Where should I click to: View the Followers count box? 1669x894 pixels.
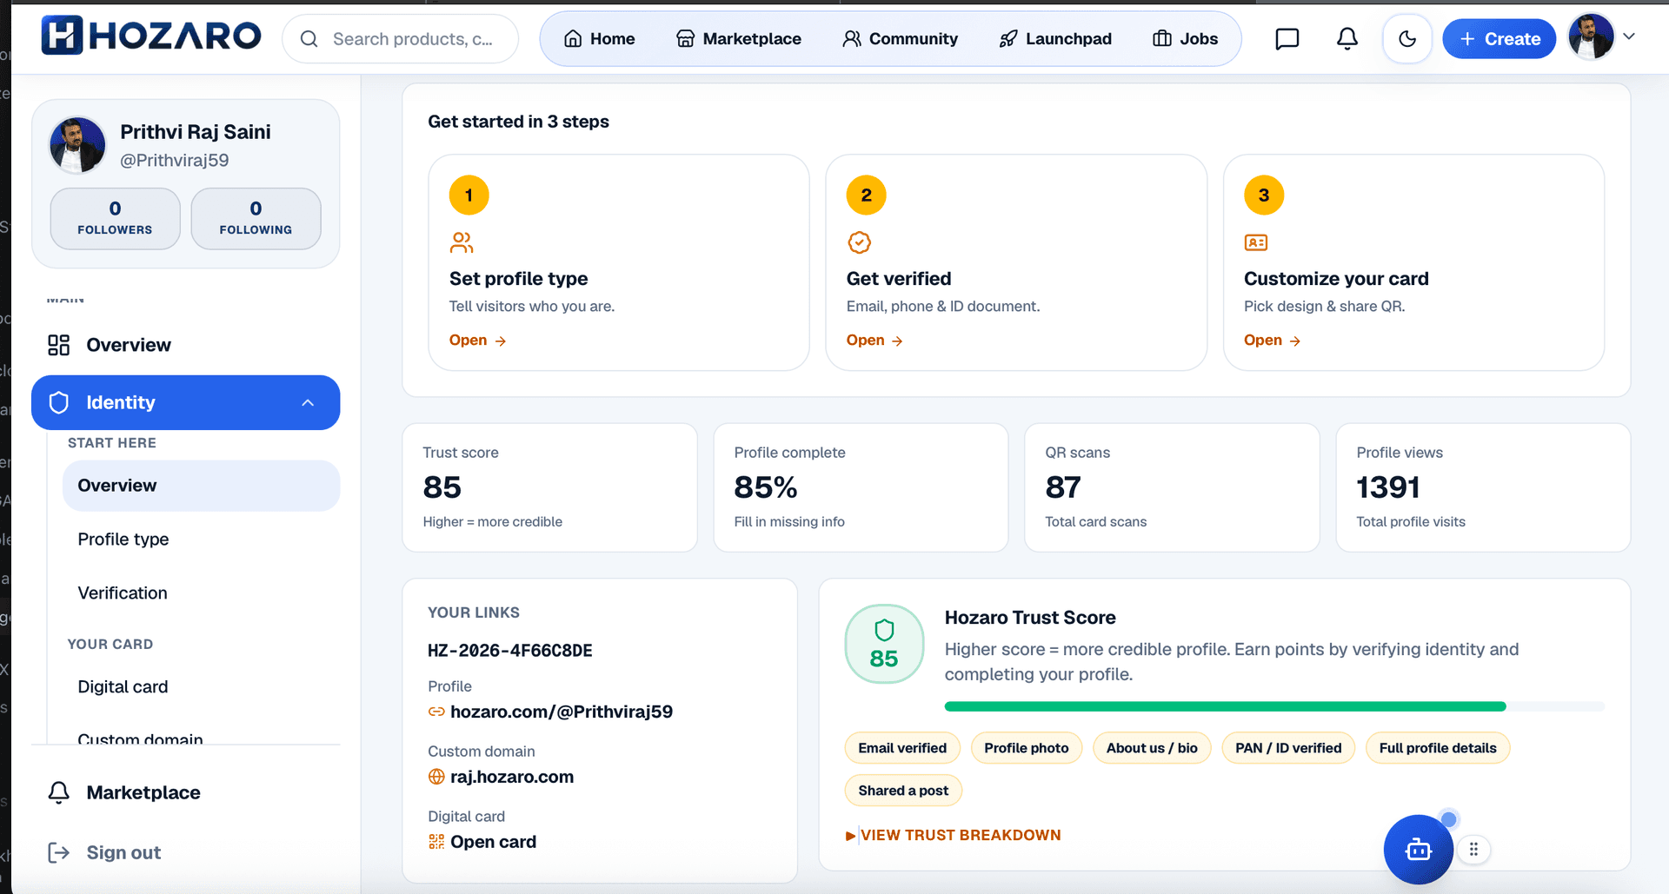point(115,219)
